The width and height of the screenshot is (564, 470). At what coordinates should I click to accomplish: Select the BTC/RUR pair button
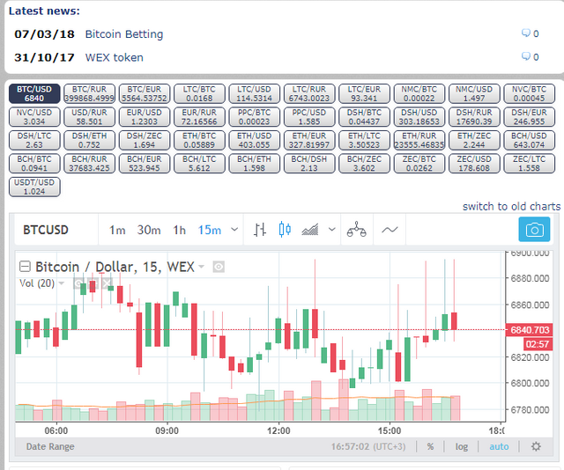click(89, 94)
